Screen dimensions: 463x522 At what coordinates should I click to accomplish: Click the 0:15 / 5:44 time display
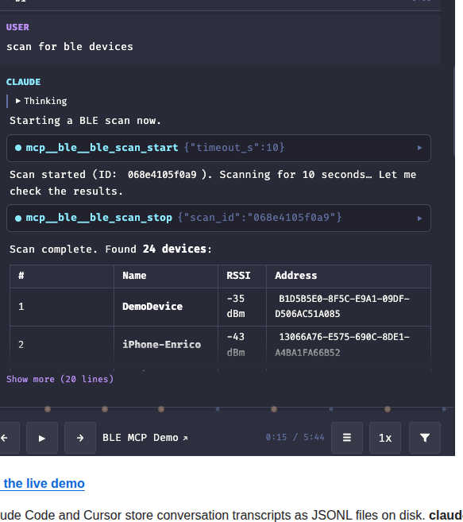coord(295,437)
